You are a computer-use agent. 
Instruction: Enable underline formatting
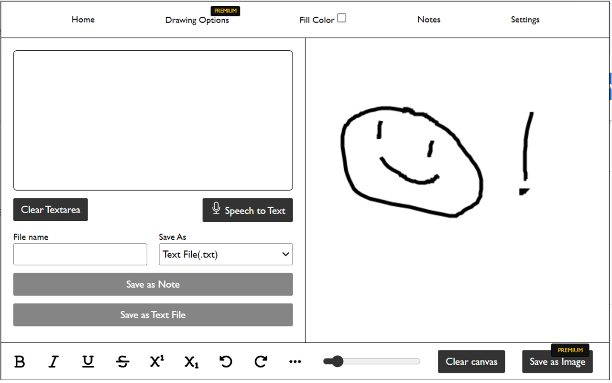88,362
